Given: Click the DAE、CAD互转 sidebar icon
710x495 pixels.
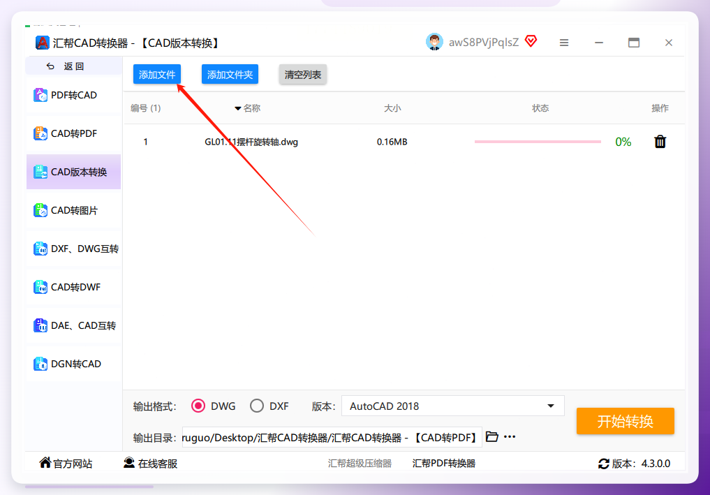Looking at the screenshot, I should [40, 325].
